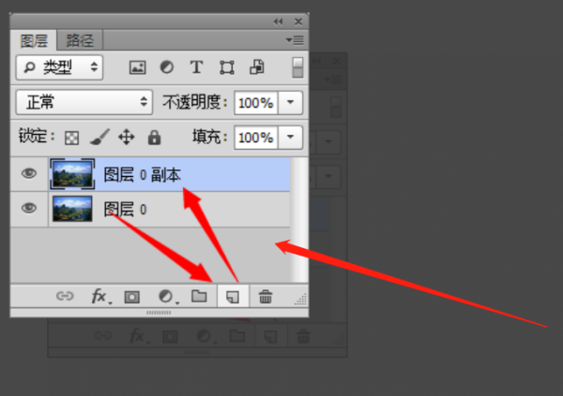
Task: Open the 填充 slider arrow
Action: click(x=291, y=137)
